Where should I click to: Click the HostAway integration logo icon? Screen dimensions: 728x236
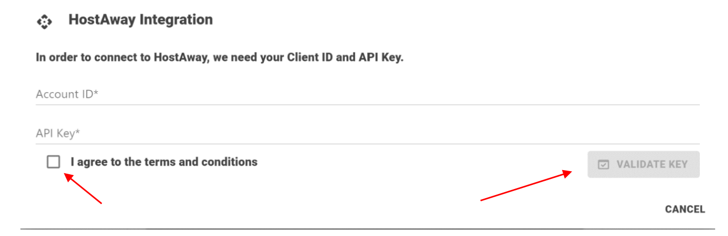[45, 21]
